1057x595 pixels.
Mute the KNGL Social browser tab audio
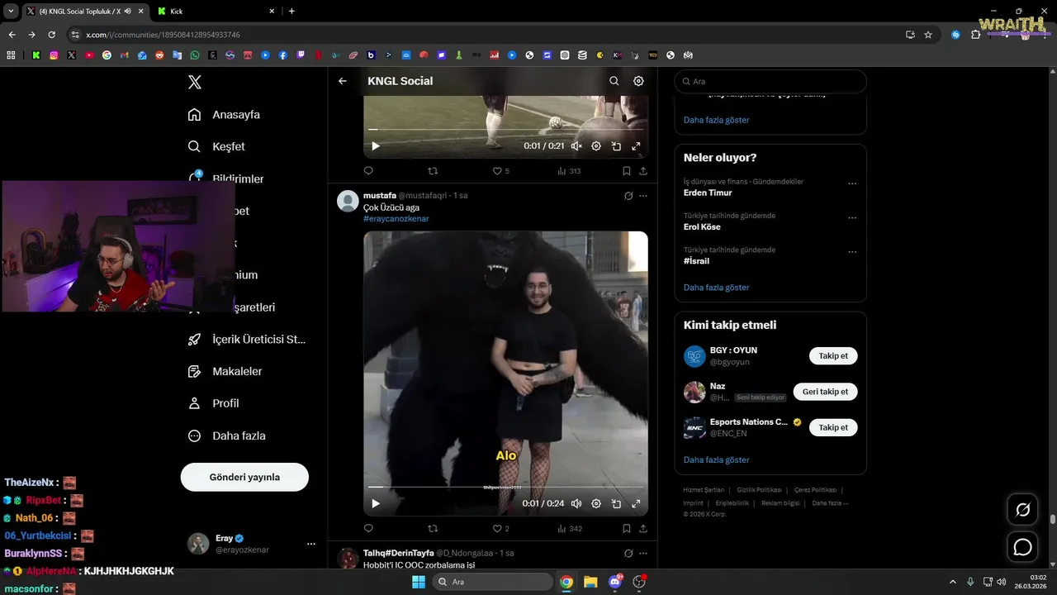tap(127, 11)
